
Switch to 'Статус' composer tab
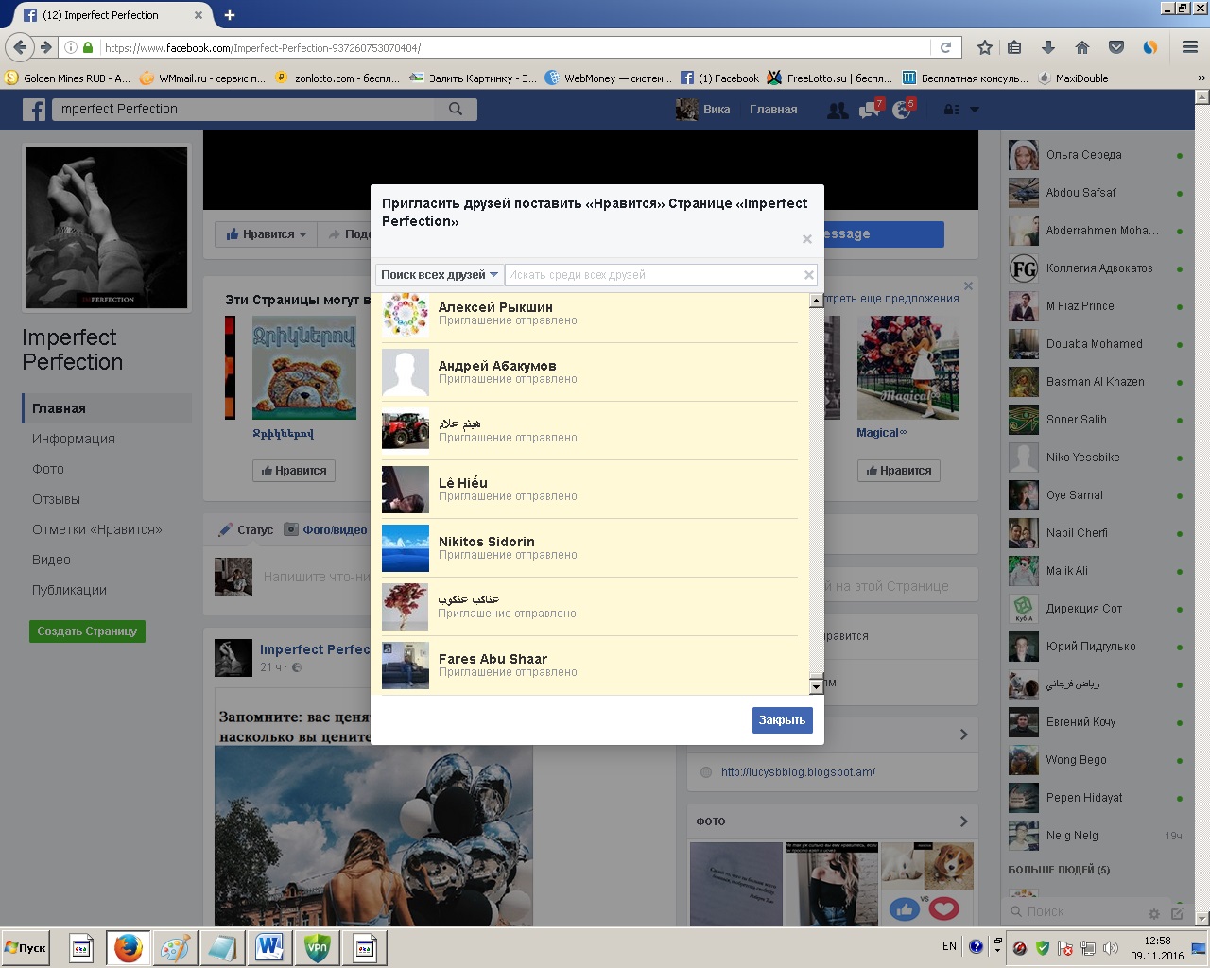tap(247, 530)
